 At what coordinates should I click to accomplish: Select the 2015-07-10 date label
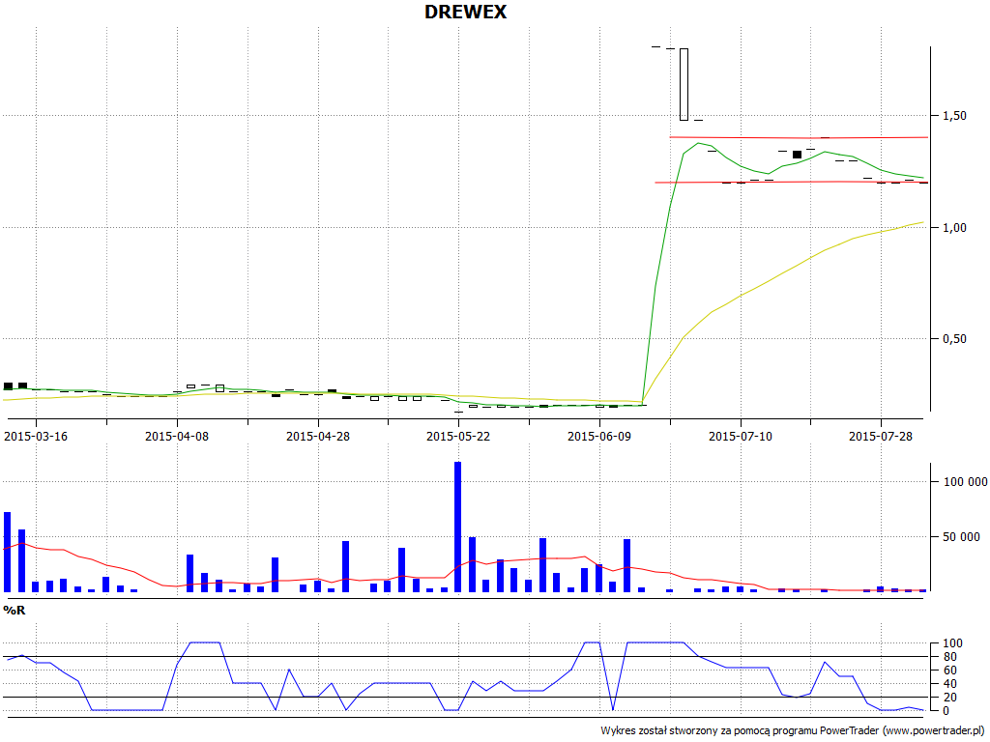pos(740,437)
